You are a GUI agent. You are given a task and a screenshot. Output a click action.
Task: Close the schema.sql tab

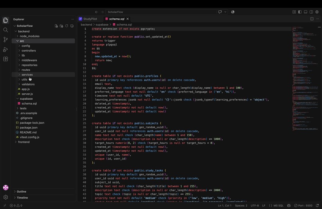pyautogui.click(x=127, y=19)
